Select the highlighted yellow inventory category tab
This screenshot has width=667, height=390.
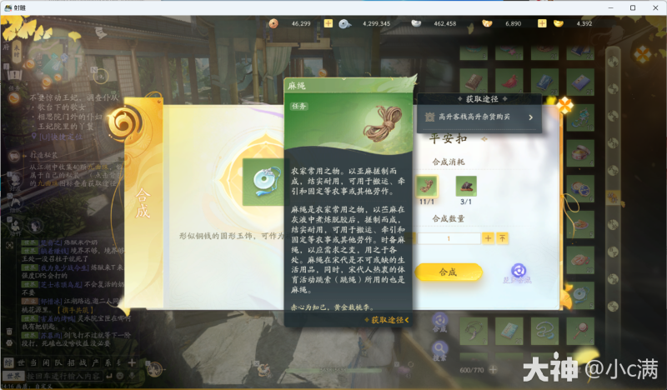click(613, 197)
